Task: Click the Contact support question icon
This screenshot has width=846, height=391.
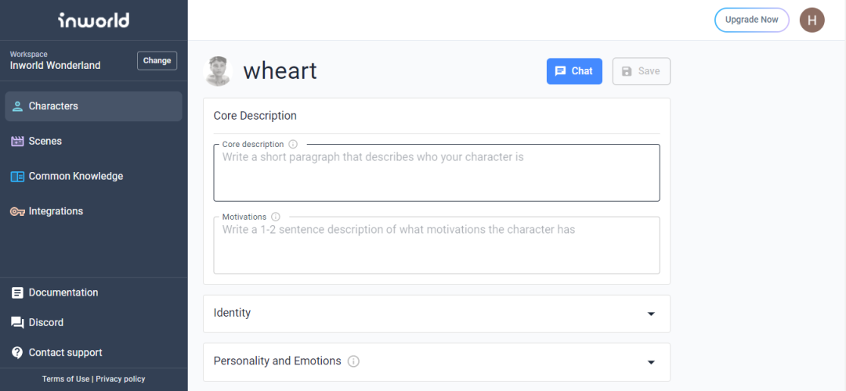Action: click(17, 353)
